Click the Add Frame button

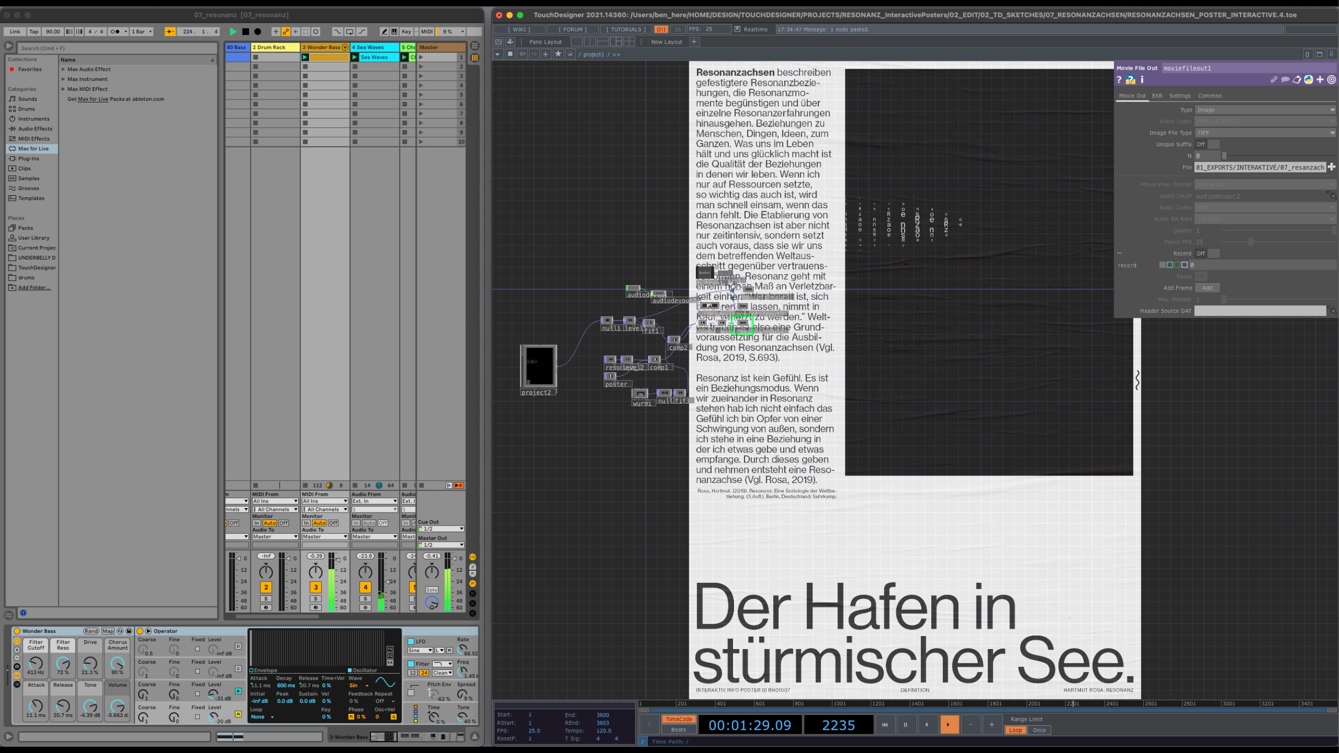point(1206,288)
